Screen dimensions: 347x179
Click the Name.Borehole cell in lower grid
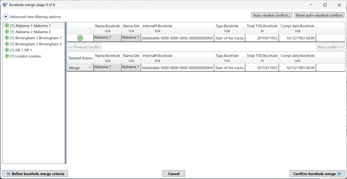[x=107, y=68]
